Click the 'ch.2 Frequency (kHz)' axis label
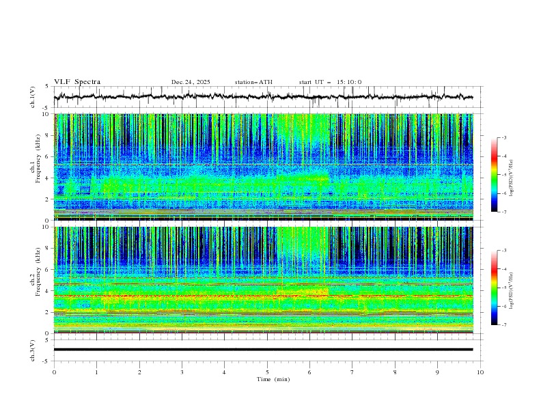The height and width of the screenshot is (418, 541). (36, 271)
